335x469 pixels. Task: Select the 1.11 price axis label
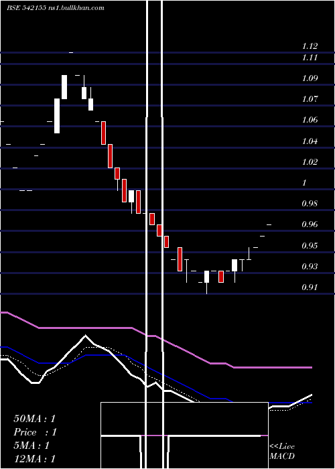click(x=310, y=57)
